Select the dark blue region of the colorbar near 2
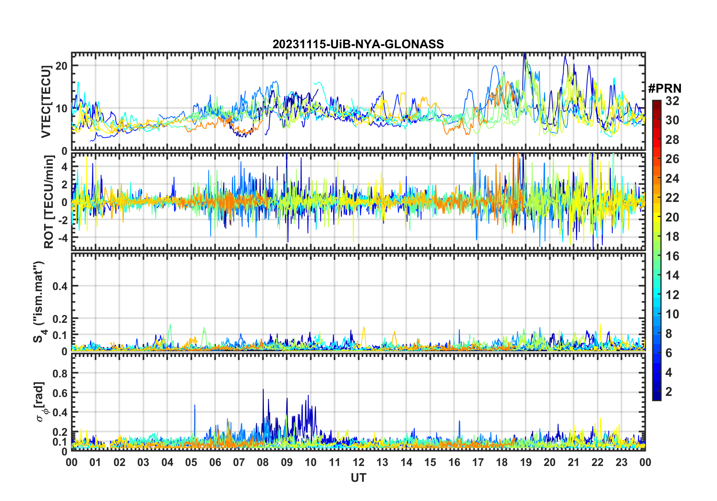 coord(657,392)
